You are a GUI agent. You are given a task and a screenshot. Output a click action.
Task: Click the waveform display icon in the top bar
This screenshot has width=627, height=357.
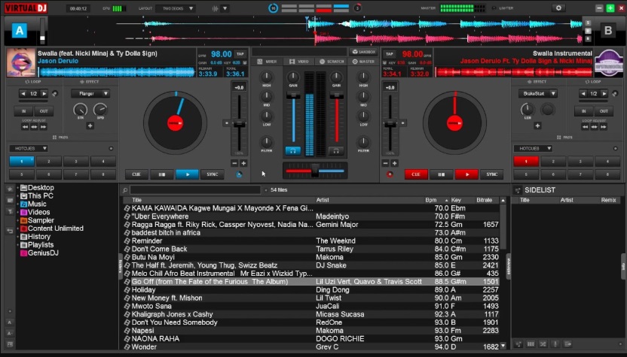(215, 8)
